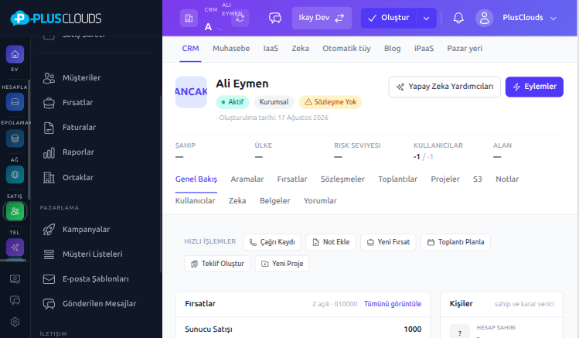This screenshot has height=338, width=579.
Task: Open the S3 tab
Action: pos(478,179)
